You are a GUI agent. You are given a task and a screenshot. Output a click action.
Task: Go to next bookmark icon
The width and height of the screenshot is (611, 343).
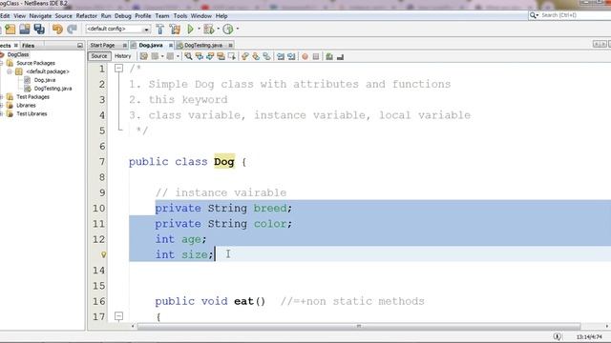tap(256, 56)
